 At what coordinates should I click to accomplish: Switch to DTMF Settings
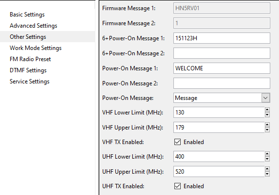(x=28, y=70)
